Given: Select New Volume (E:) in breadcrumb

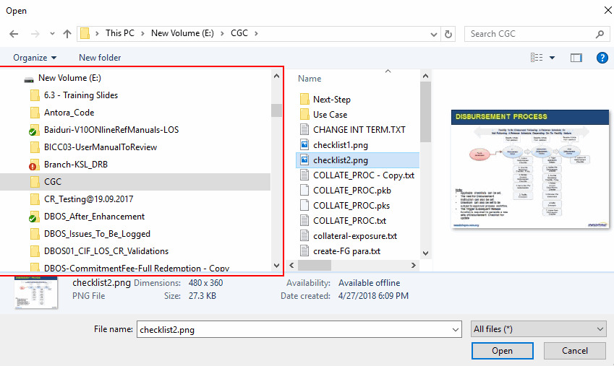Looking at the screenshot, I should click(182, 33).
